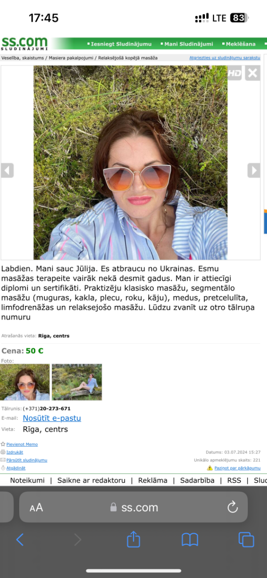Viewport: 267px width, 578px height.
Task: Show the previous photo with left arrow
Action: (7, 171)
